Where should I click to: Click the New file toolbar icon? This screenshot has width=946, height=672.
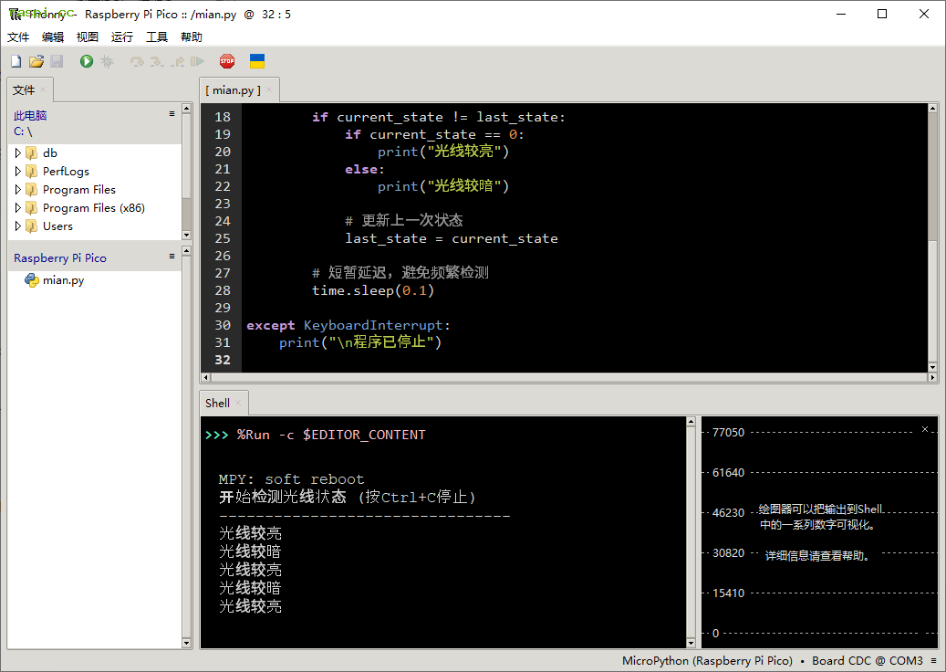tap(16, 61)
